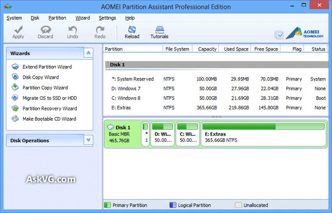The image size is (332, 213).
Task: Click the app icon in title bar
Action: click(x=8, y=6)
